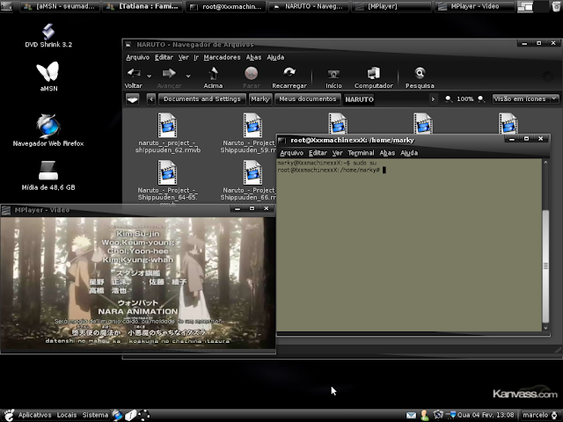Screen dimensions: 563x422
Task: Zoom in in the file browser
Action: [x=481, y=99]
